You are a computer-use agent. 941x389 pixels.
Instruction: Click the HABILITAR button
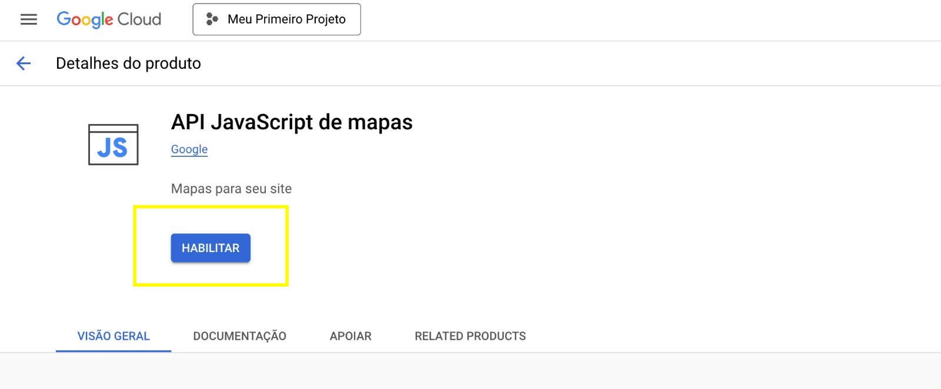pos(211,248)
